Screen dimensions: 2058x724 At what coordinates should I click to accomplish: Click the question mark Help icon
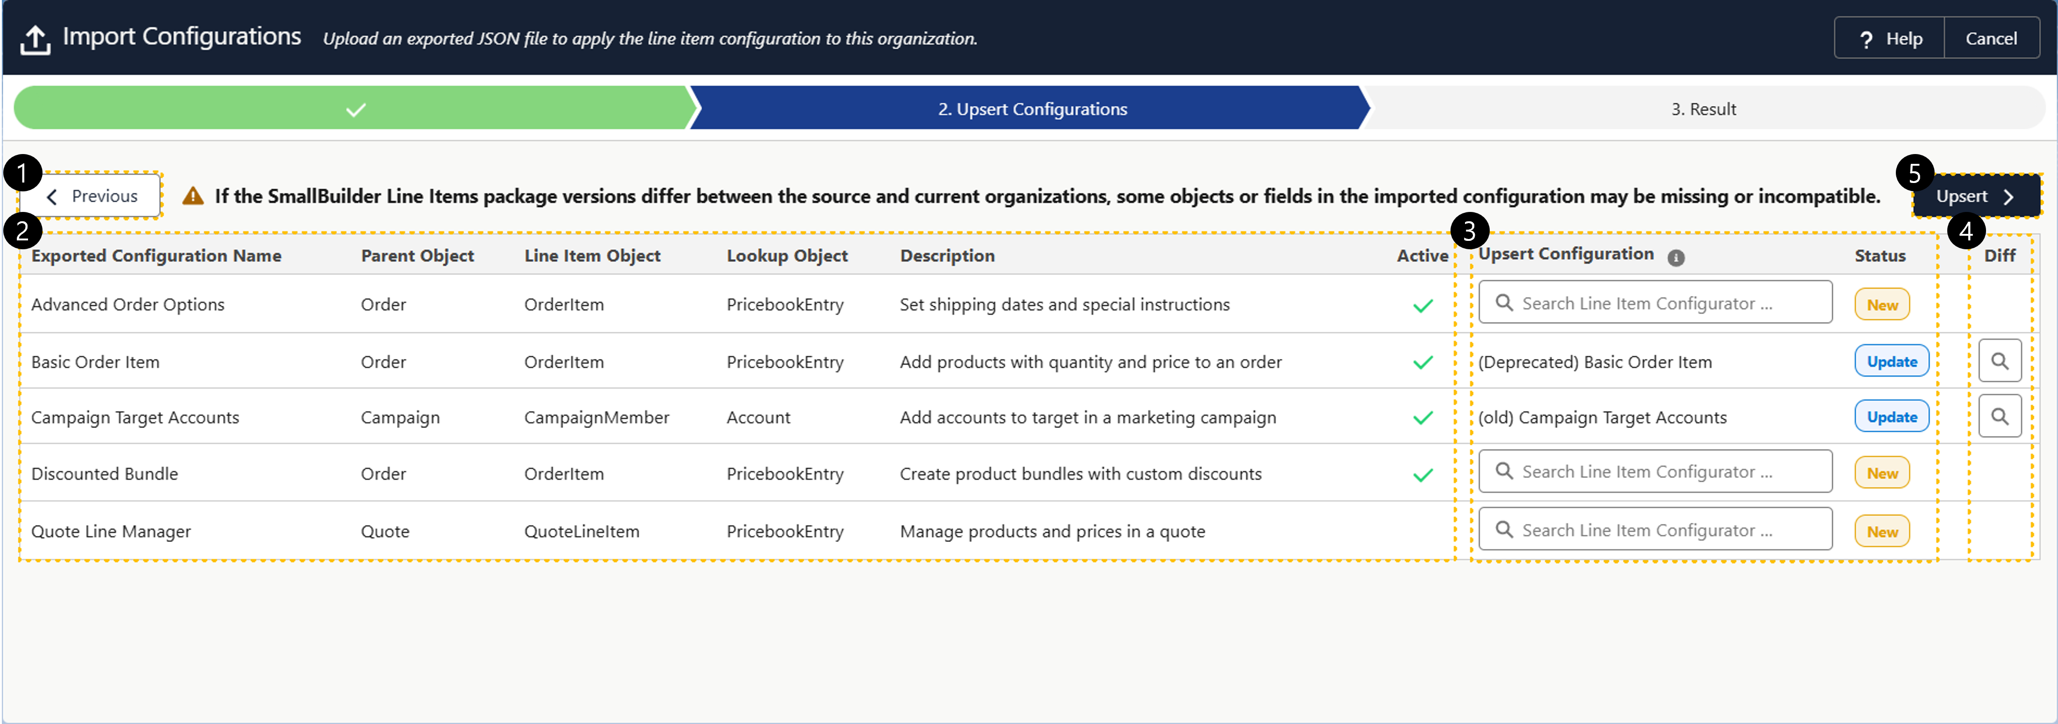[1865, 39]
